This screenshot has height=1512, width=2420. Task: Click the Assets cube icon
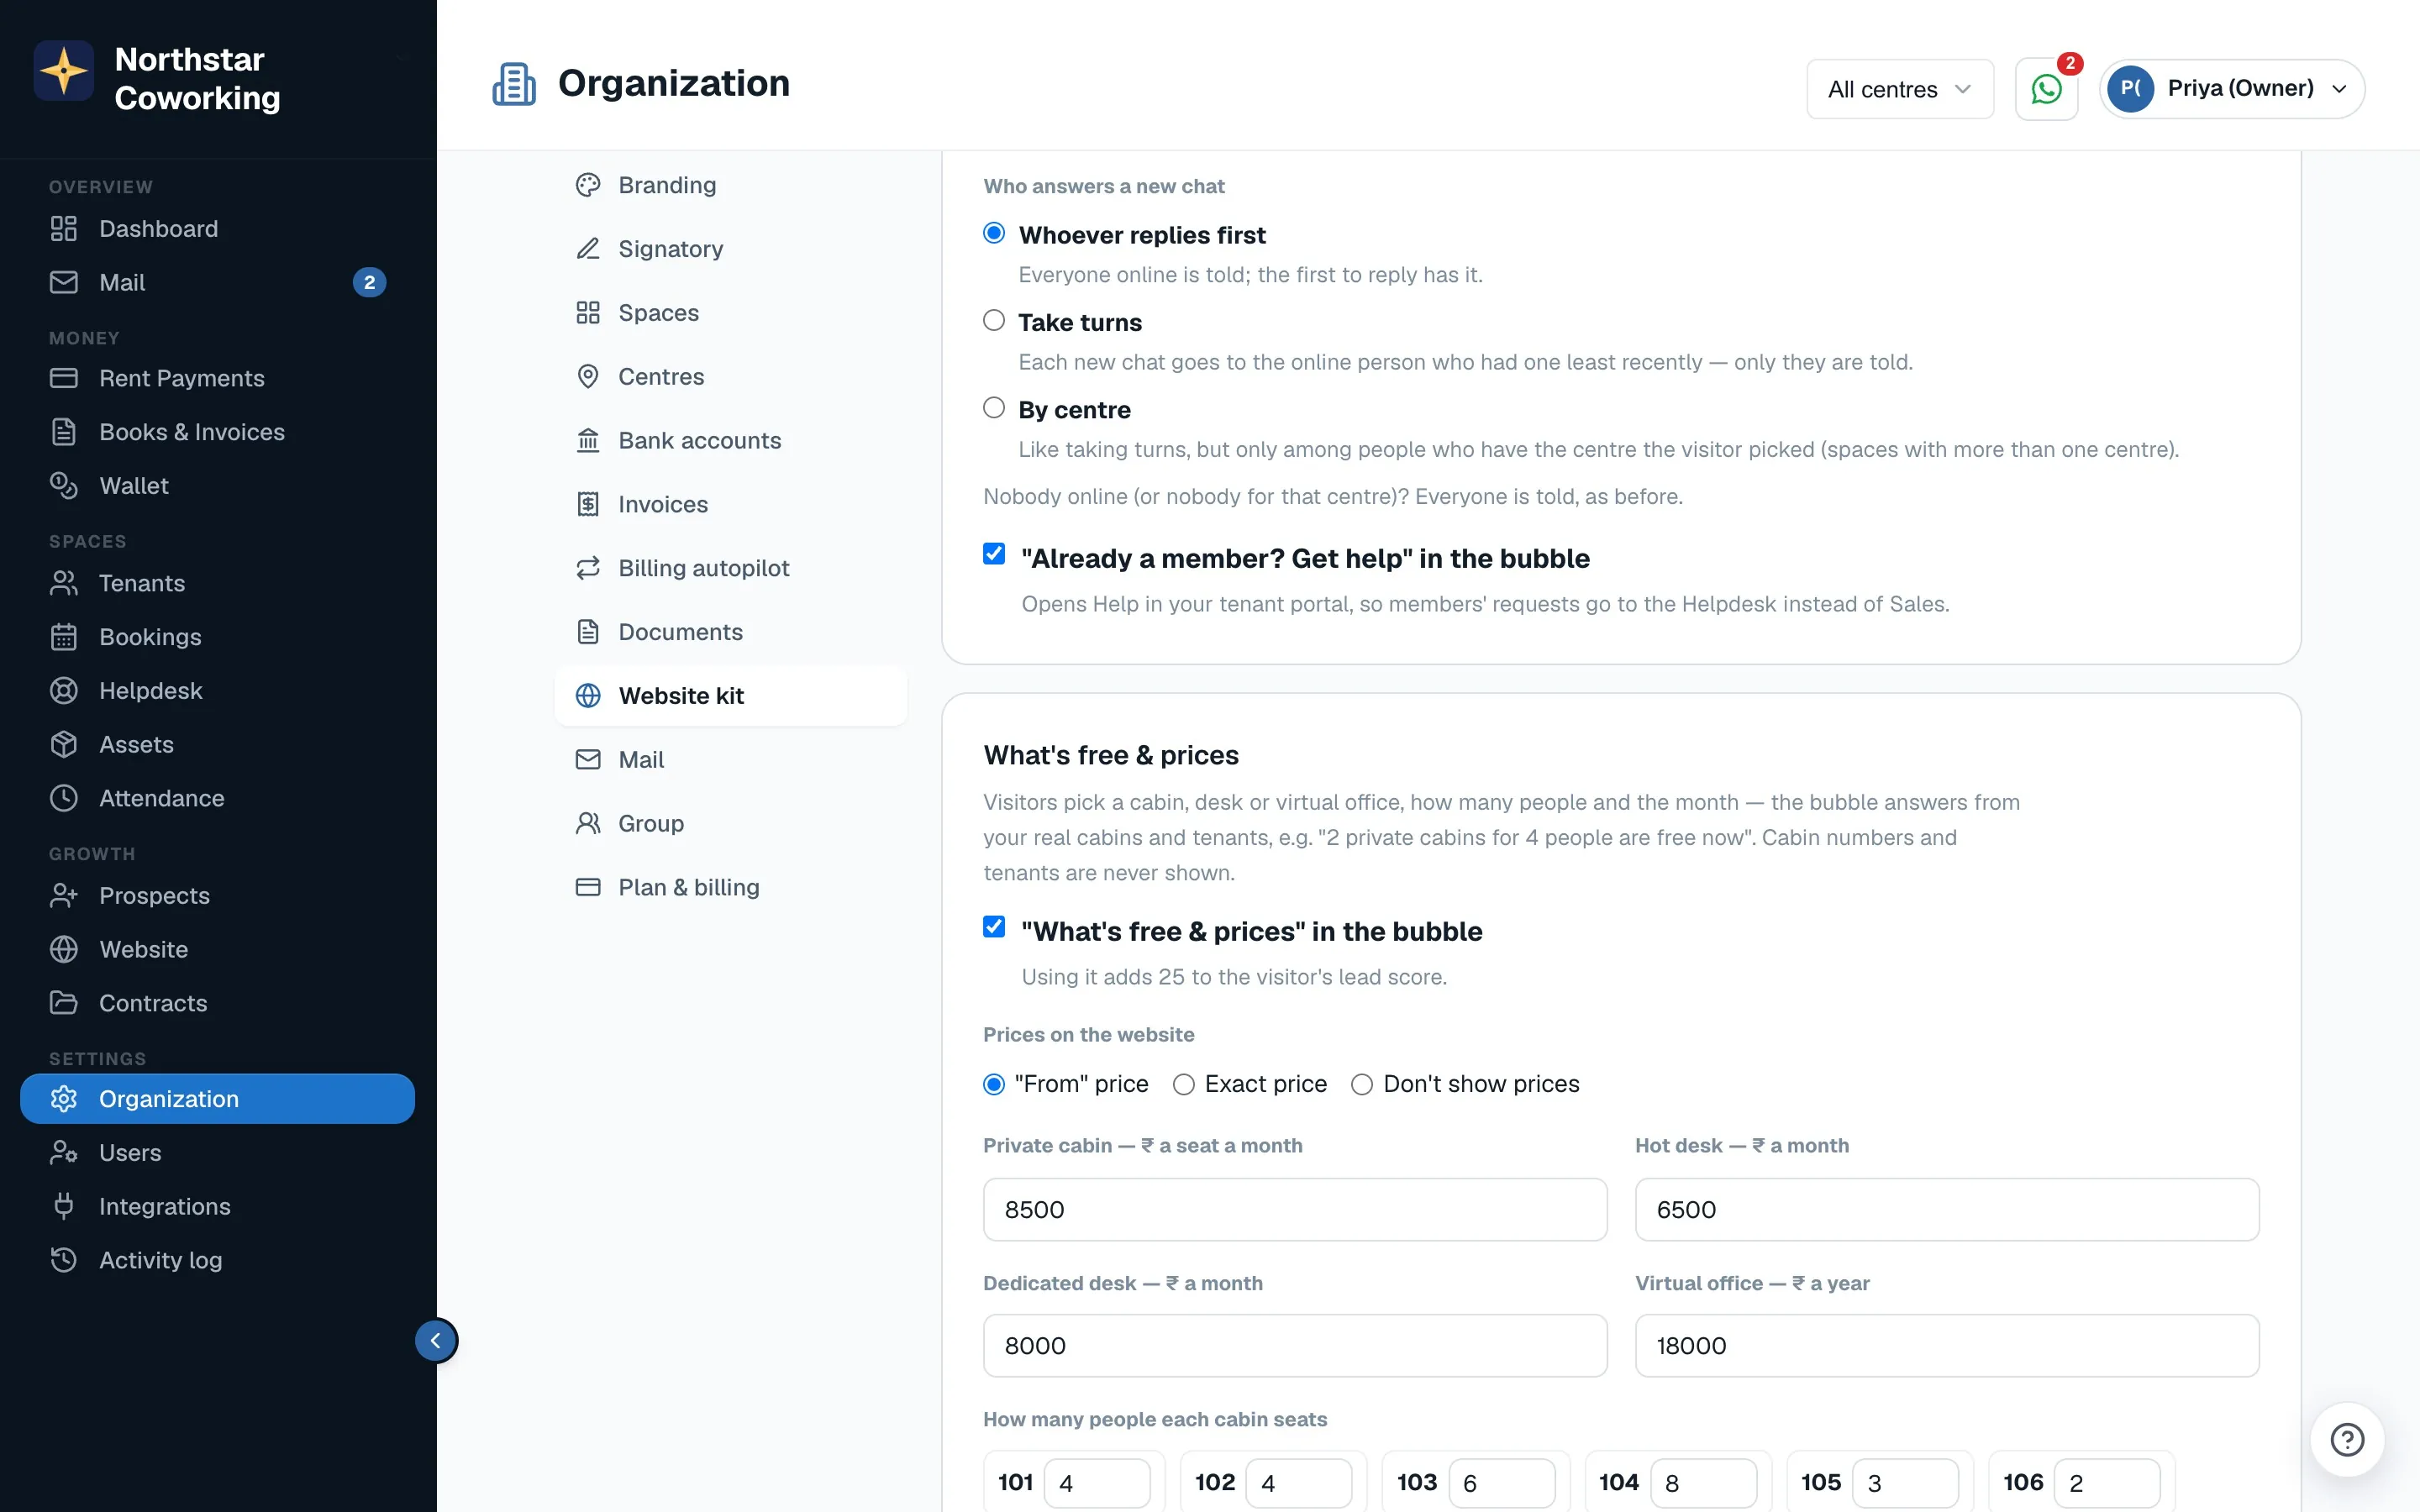[x=64, y=745]
